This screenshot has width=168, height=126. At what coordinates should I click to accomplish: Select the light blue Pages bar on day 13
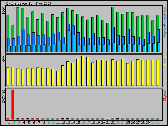pyautogui.click(x=69, y=41)
